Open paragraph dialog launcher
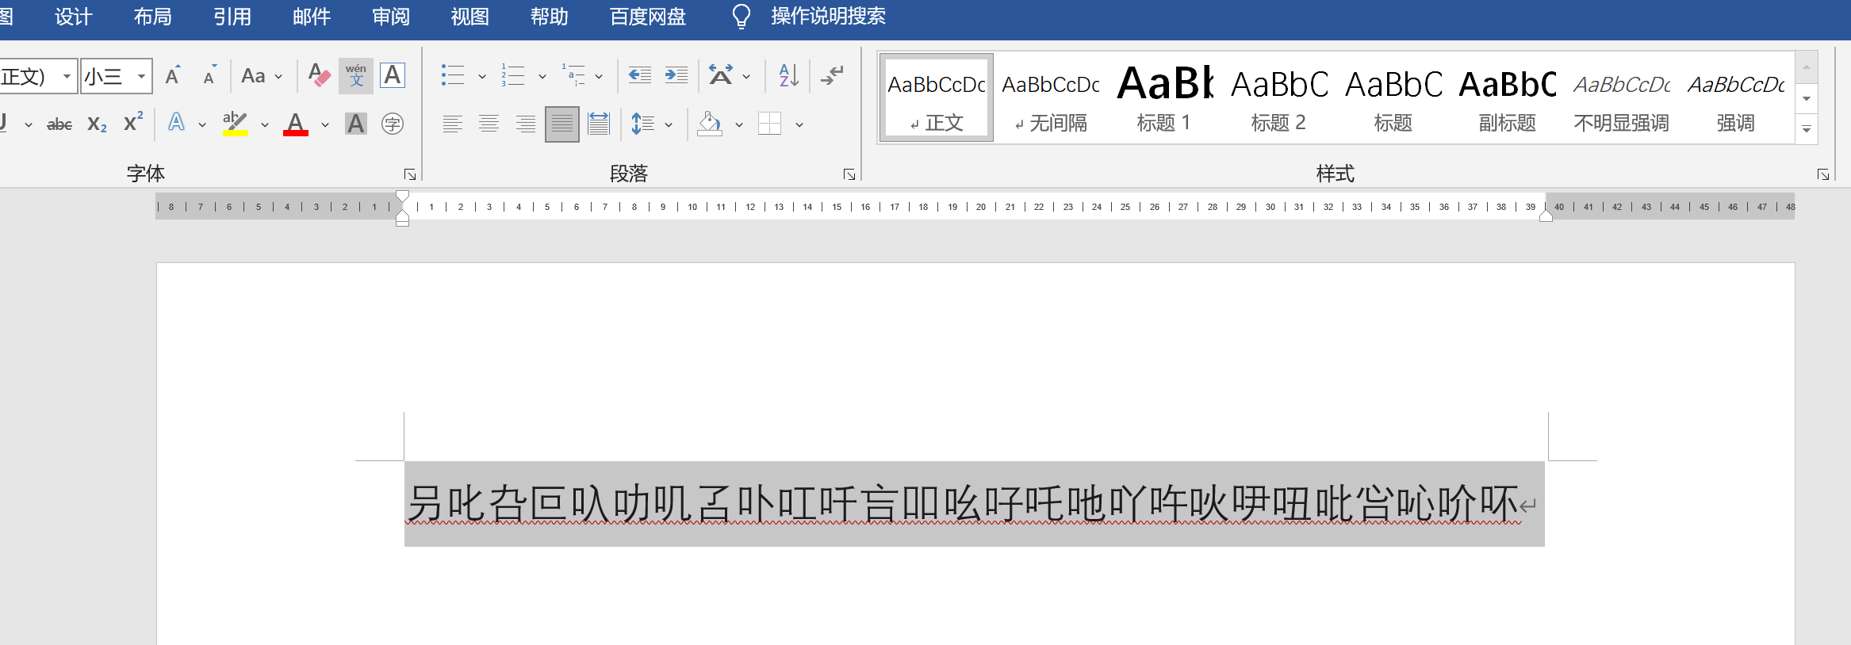Image resolution: width=1851 pixels, height=645 pixels. coord(849,174)
